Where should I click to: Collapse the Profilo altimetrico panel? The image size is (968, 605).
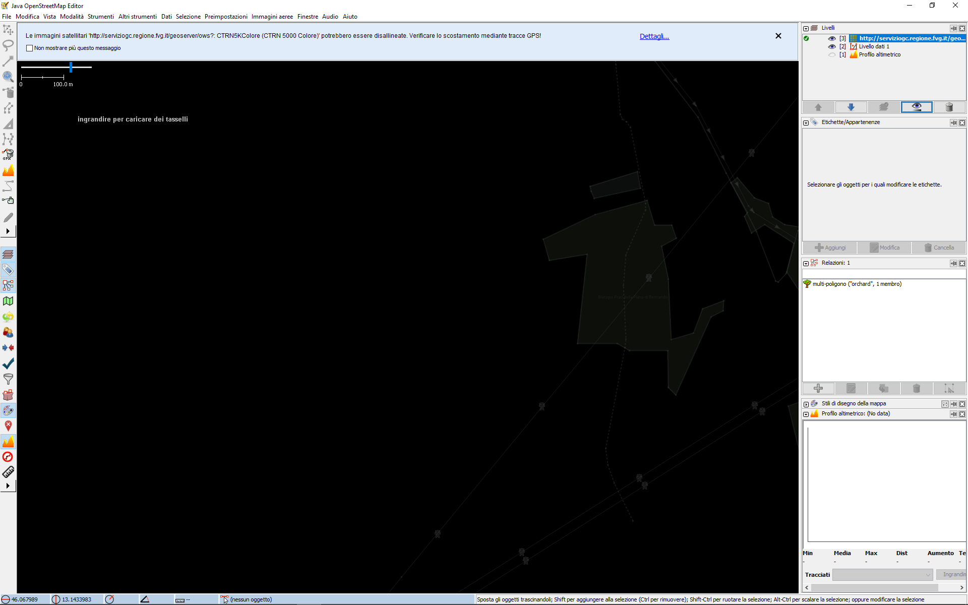pyautogui.click(x=806, y=414)
